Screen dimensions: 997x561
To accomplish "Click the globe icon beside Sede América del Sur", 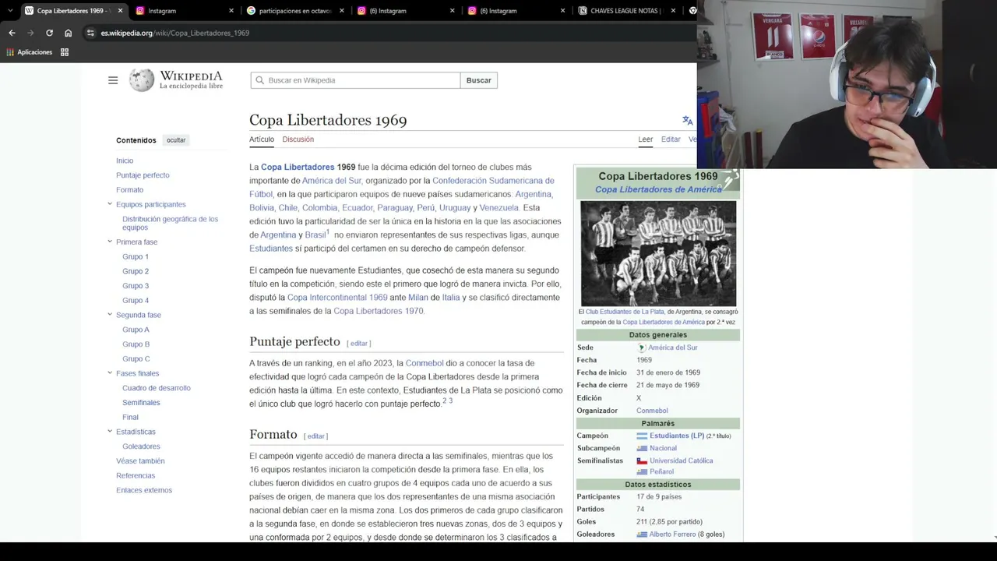I will (x=642, y=348).
